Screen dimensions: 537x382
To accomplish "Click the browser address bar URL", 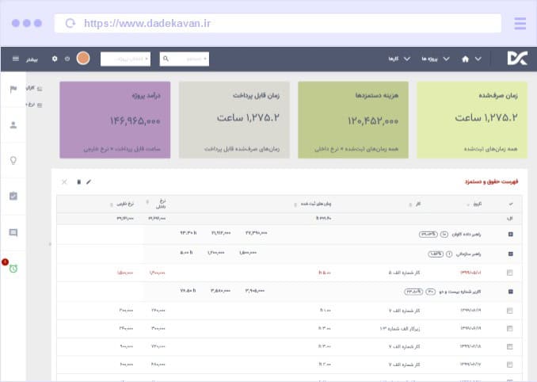I will [x=147, y=23].
